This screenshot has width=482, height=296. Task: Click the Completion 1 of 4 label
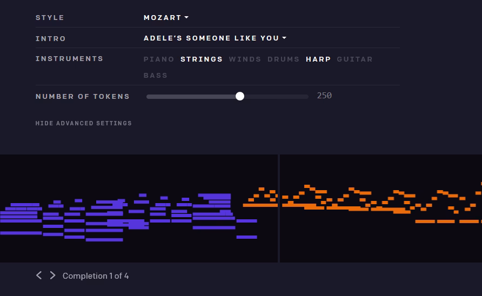[96, 276]
